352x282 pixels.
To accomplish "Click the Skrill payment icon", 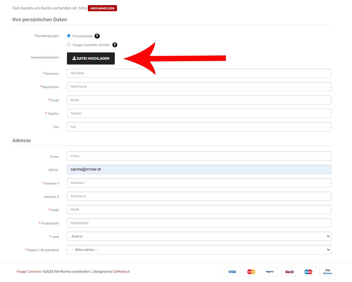I will [x=289, y=272].
